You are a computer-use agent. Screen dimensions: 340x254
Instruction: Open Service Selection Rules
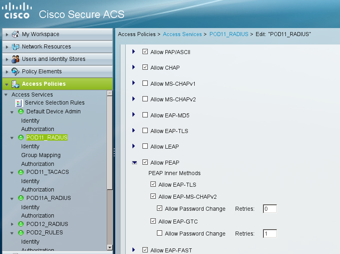(55, 103)
